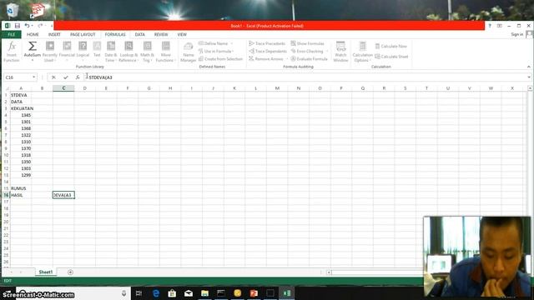Open More Functions menu
Screen dimensions: 534x300
(165, 52)
